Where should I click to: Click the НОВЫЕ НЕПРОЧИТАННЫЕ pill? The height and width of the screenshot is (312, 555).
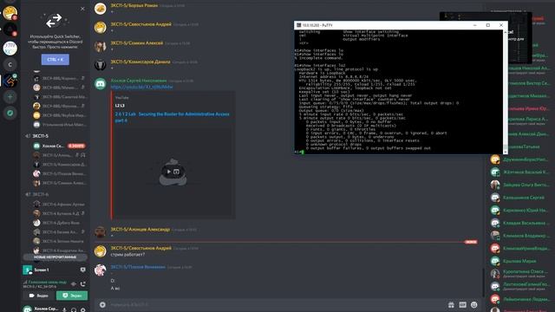pos(55,257)
